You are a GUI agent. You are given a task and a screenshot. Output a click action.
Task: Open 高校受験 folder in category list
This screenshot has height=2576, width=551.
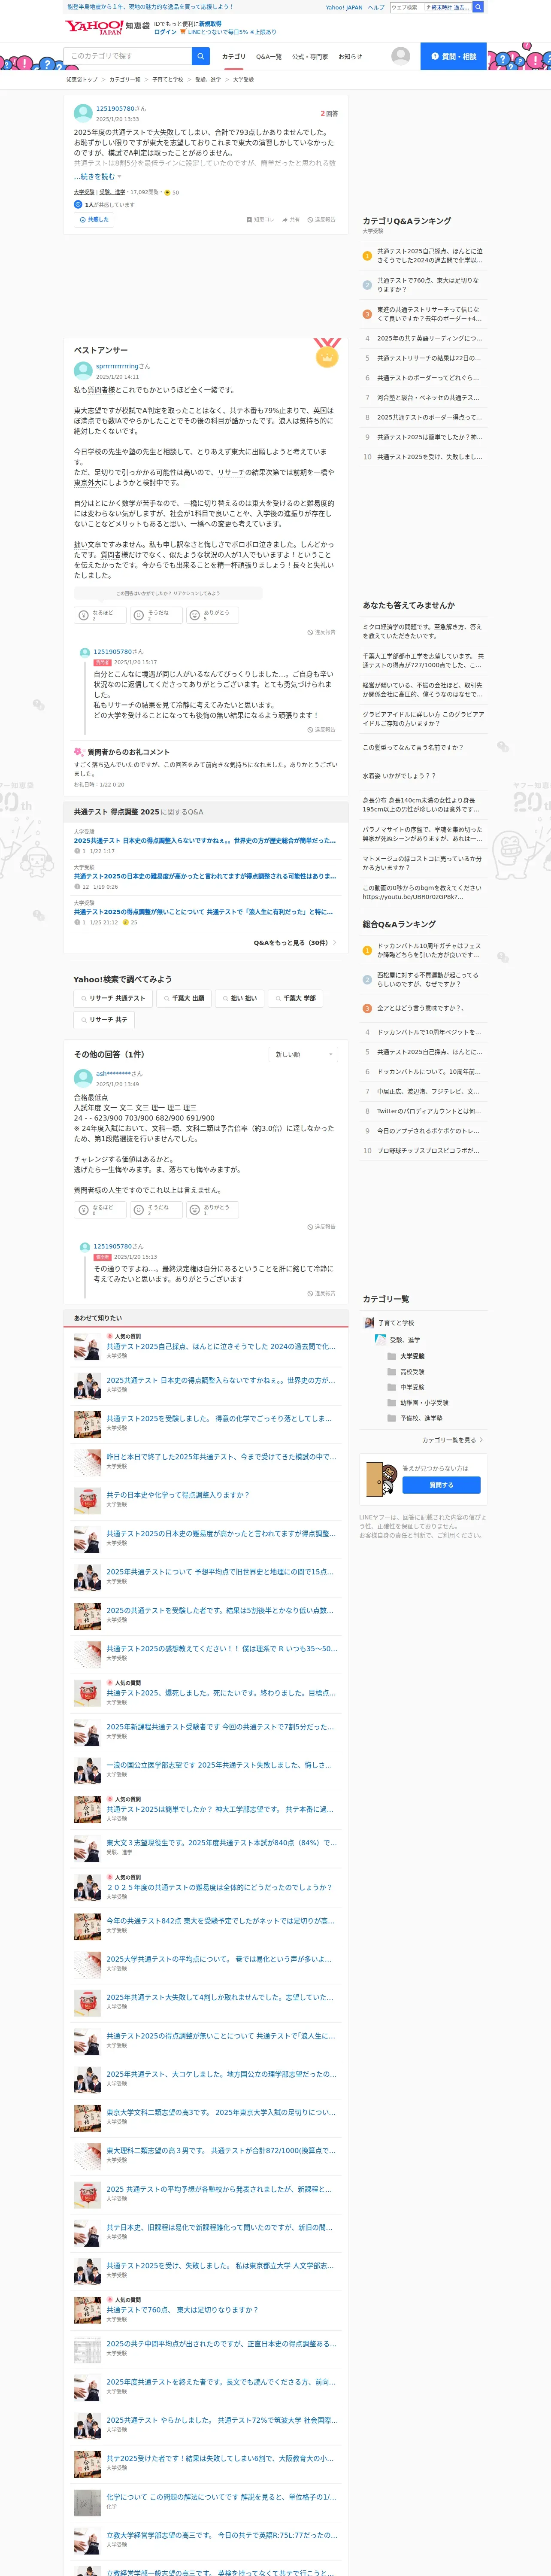pos(405,1372)
